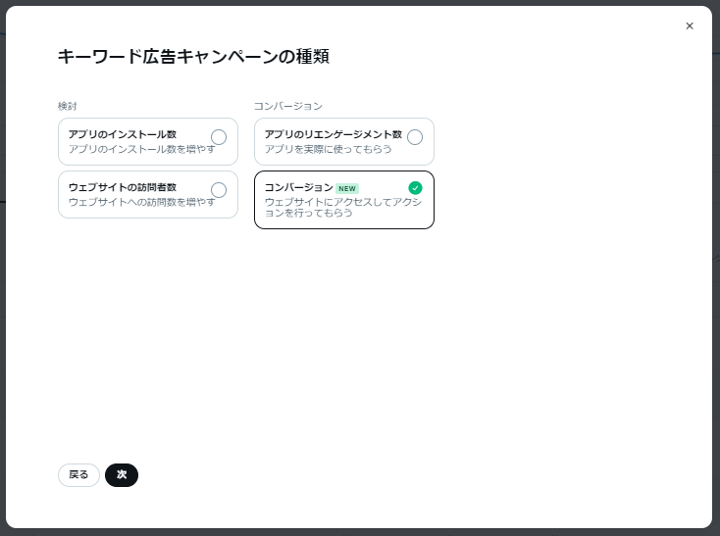Click the アプリのリエンゲージメント数 card title
Viewport: 720px width, 536px height.
(334, 134)
